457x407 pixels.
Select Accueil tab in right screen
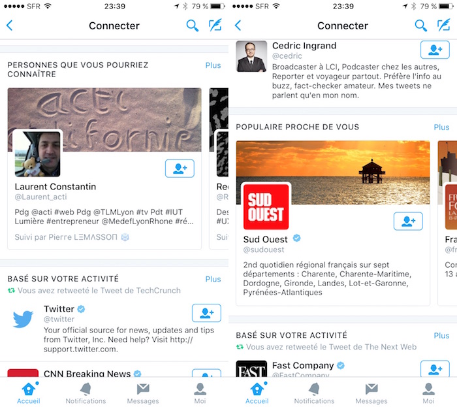257,393
